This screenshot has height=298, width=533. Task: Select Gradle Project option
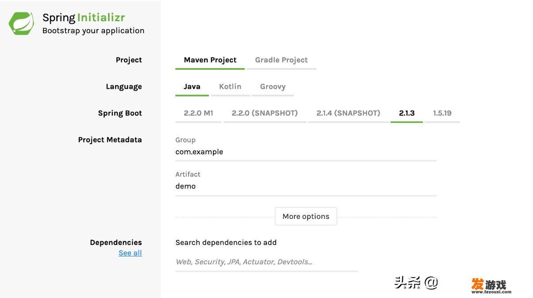click(x=282, y=60)
